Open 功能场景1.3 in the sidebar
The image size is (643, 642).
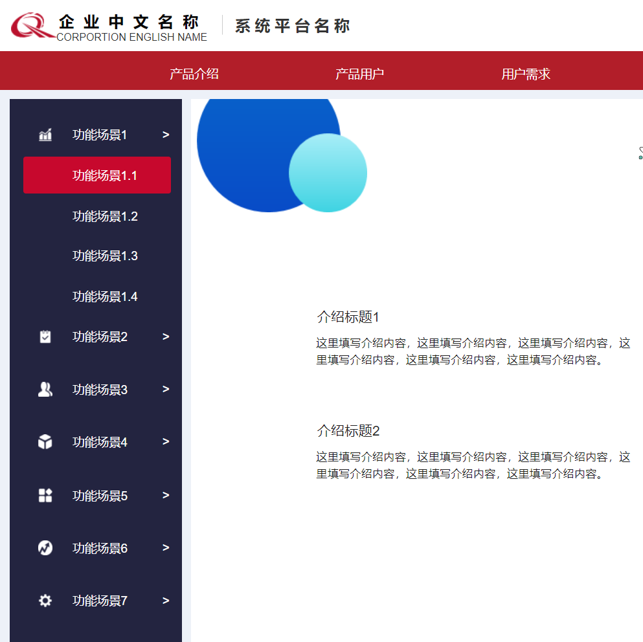tap(105, 256)
